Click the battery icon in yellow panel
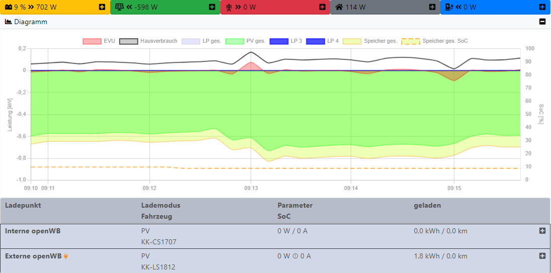 coord(9,7)
